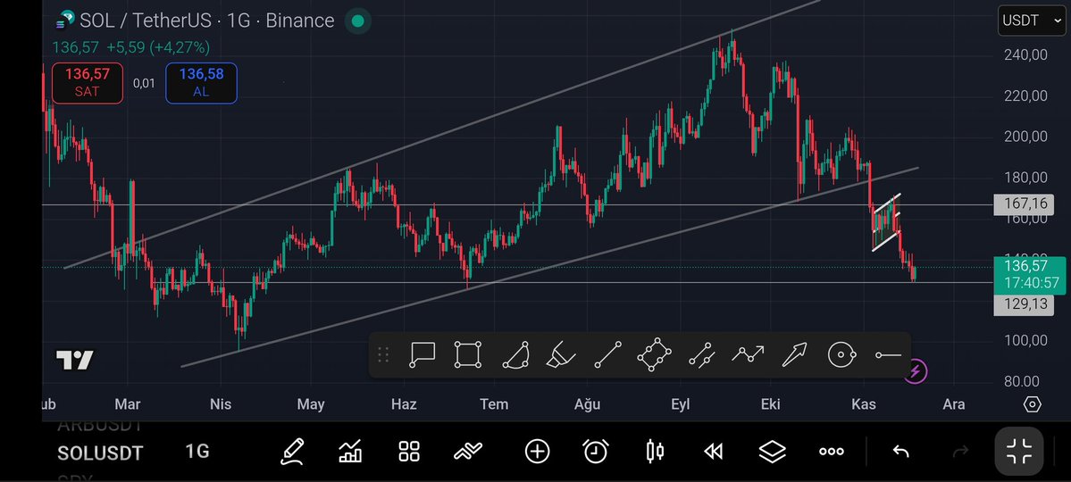The height and width of the screenshot is (482, 1071).
Task: Click the 0,01 spread value
Action: pos(144,83)
